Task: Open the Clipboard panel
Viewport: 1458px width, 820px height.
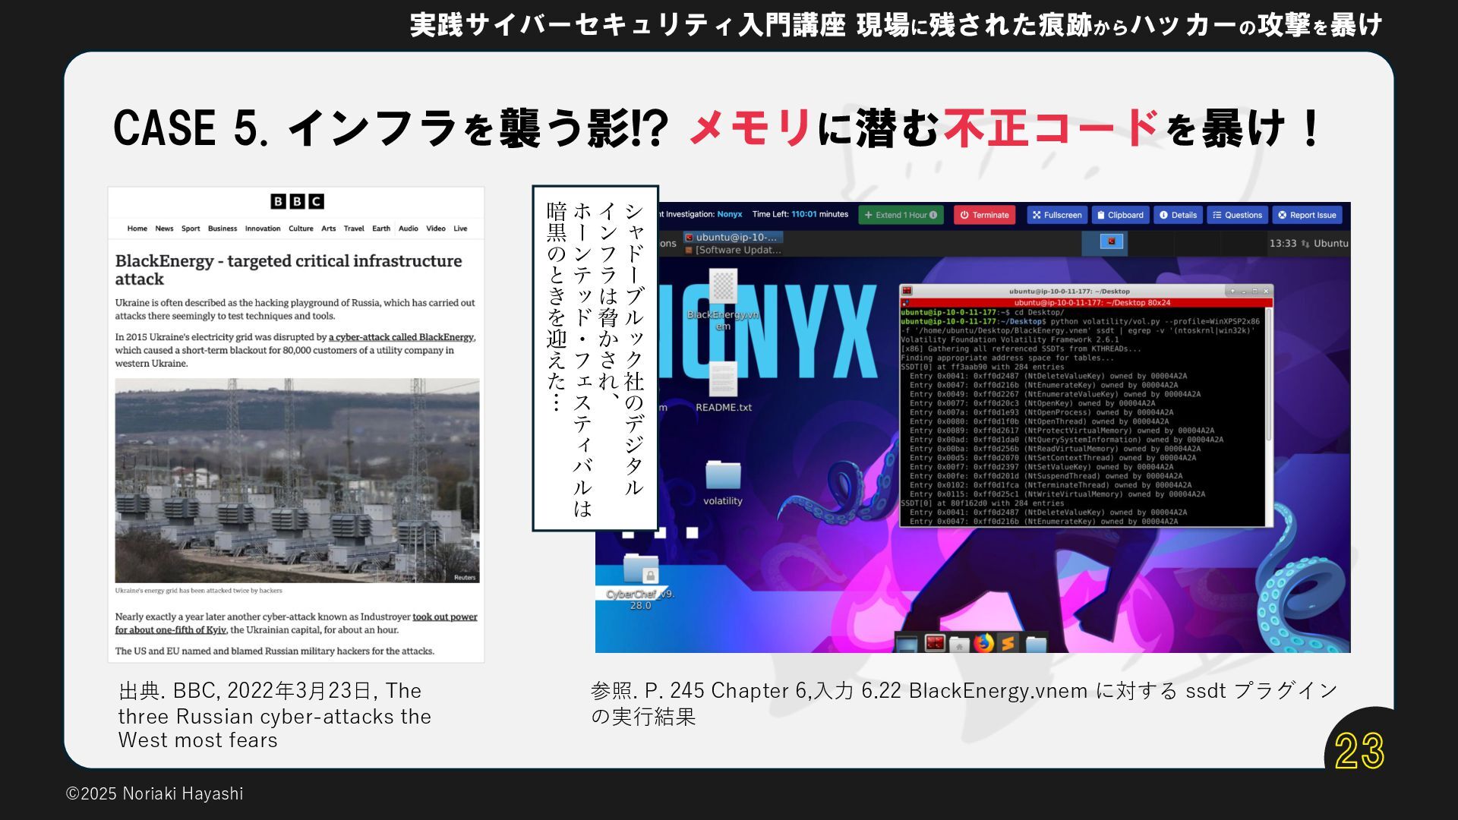Action: click(x=1119, y=215)
